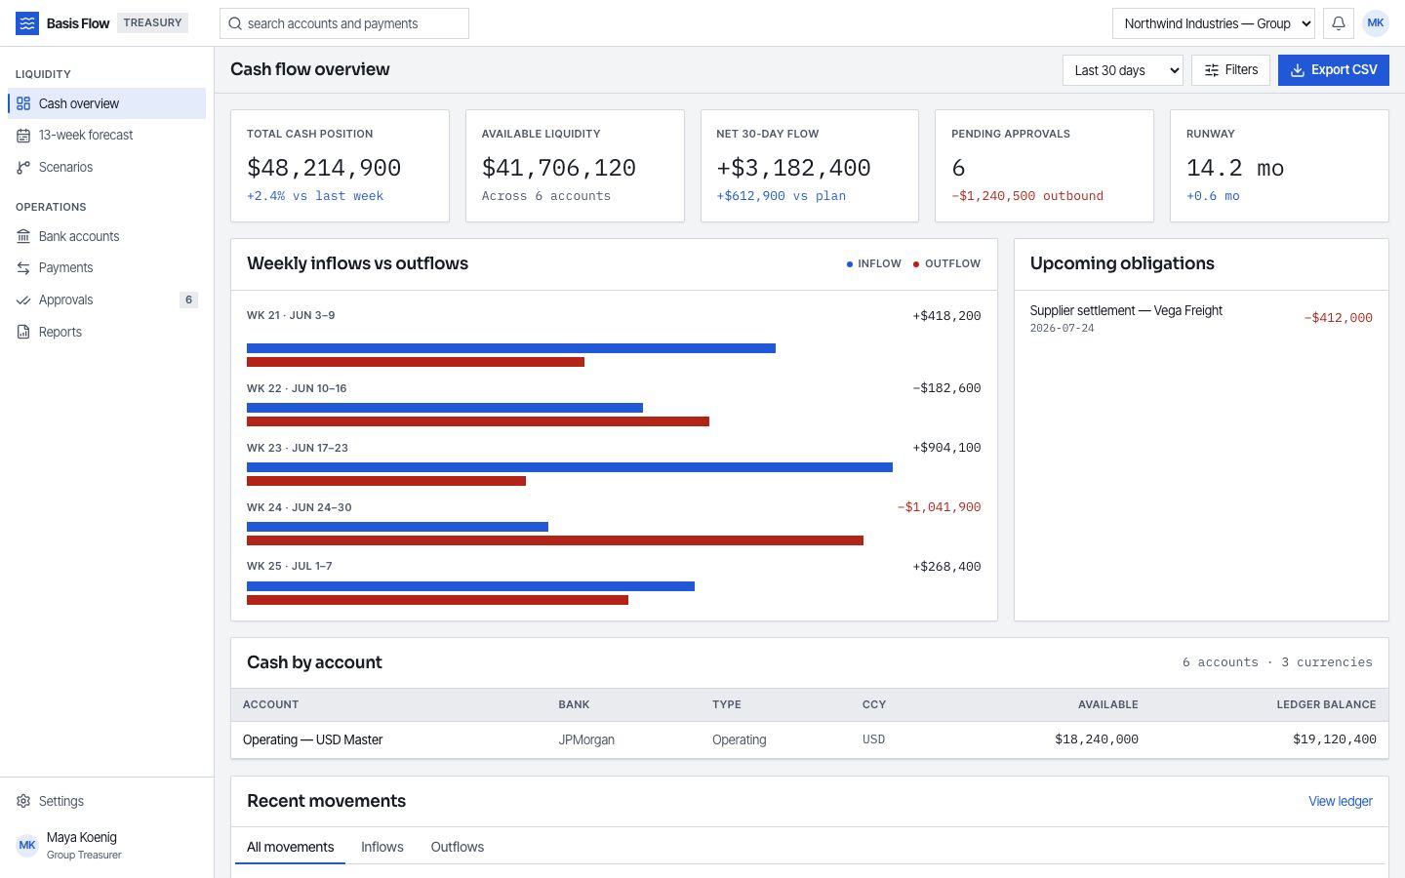Open Payments in the sidebar
This screenshot has width=1405, height=878.
pos(106,268)
